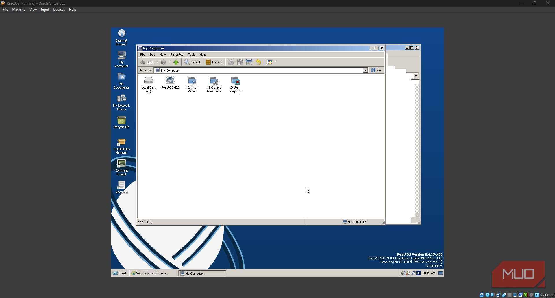555x298 pixels.
Task: Click the Views toolbar icon
Action: click(270, 62)
